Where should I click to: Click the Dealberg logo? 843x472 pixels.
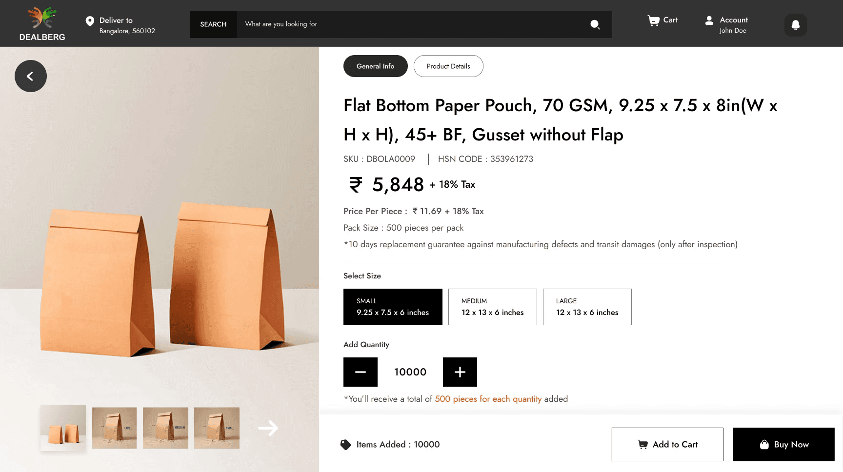[42, 24]
